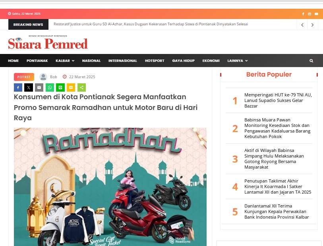Open the green more-share options icon
Viewport: 323px width, 246px height.
[x=81, y=87]
